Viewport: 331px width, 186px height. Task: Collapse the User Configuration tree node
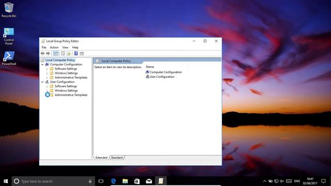click(x=42, y=82)
